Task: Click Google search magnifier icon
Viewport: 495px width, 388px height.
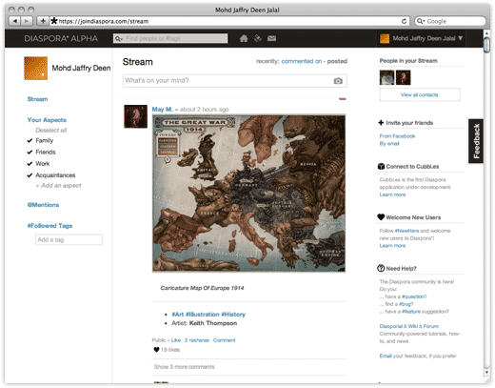Action: pyautogui.click(x=421, y=21)
